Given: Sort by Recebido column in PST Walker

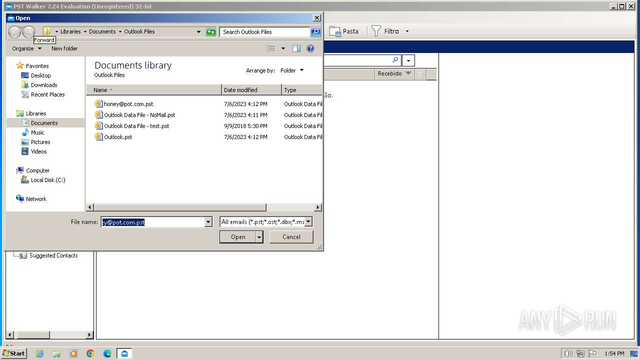Looking at the screenshot, I should click(x=394, y=74).
